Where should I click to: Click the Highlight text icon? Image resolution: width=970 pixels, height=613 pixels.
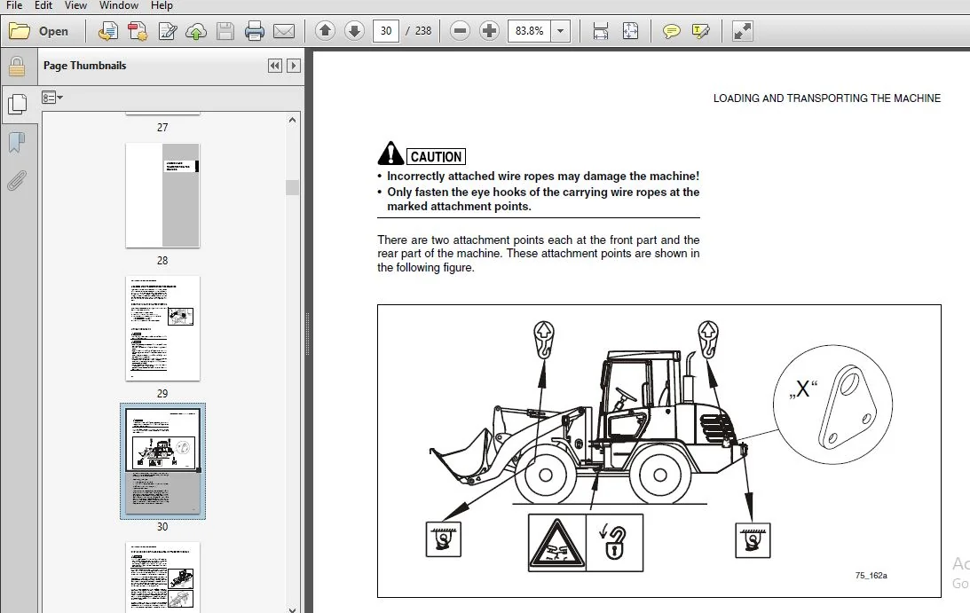click(x=700, y=31)
